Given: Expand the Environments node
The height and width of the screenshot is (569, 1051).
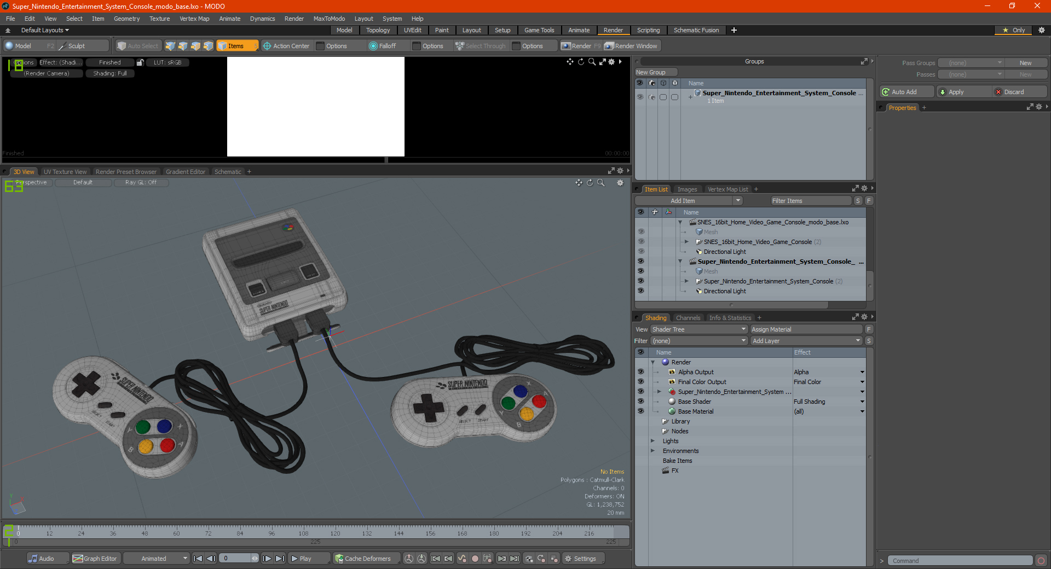Looking at the screenshot, I should 652,451.
